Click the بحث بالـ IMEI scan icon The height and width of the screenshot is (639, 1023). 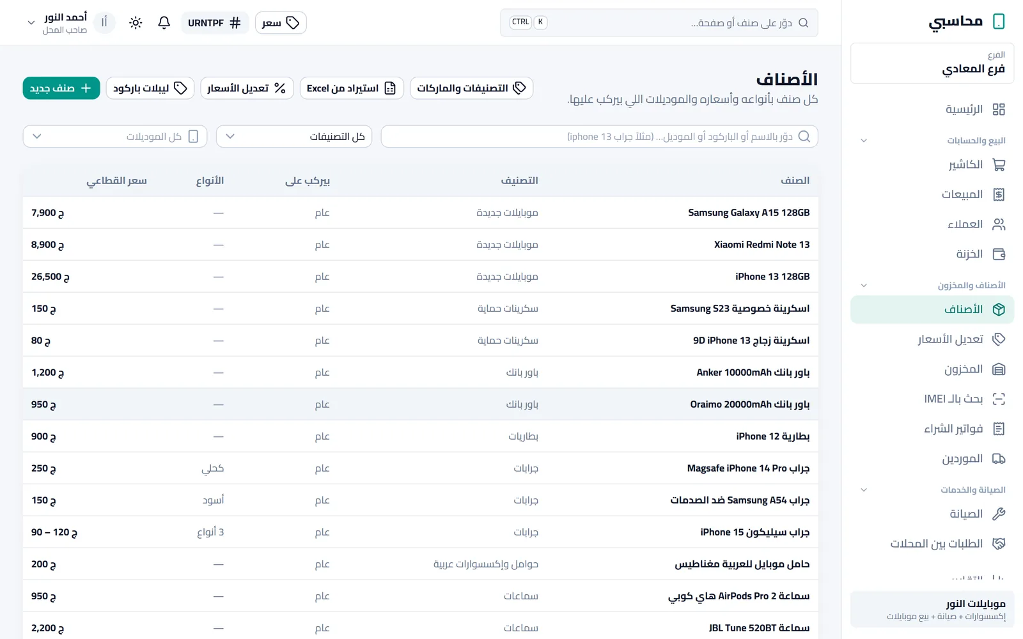pyautogui.click(x=999, y=399)
